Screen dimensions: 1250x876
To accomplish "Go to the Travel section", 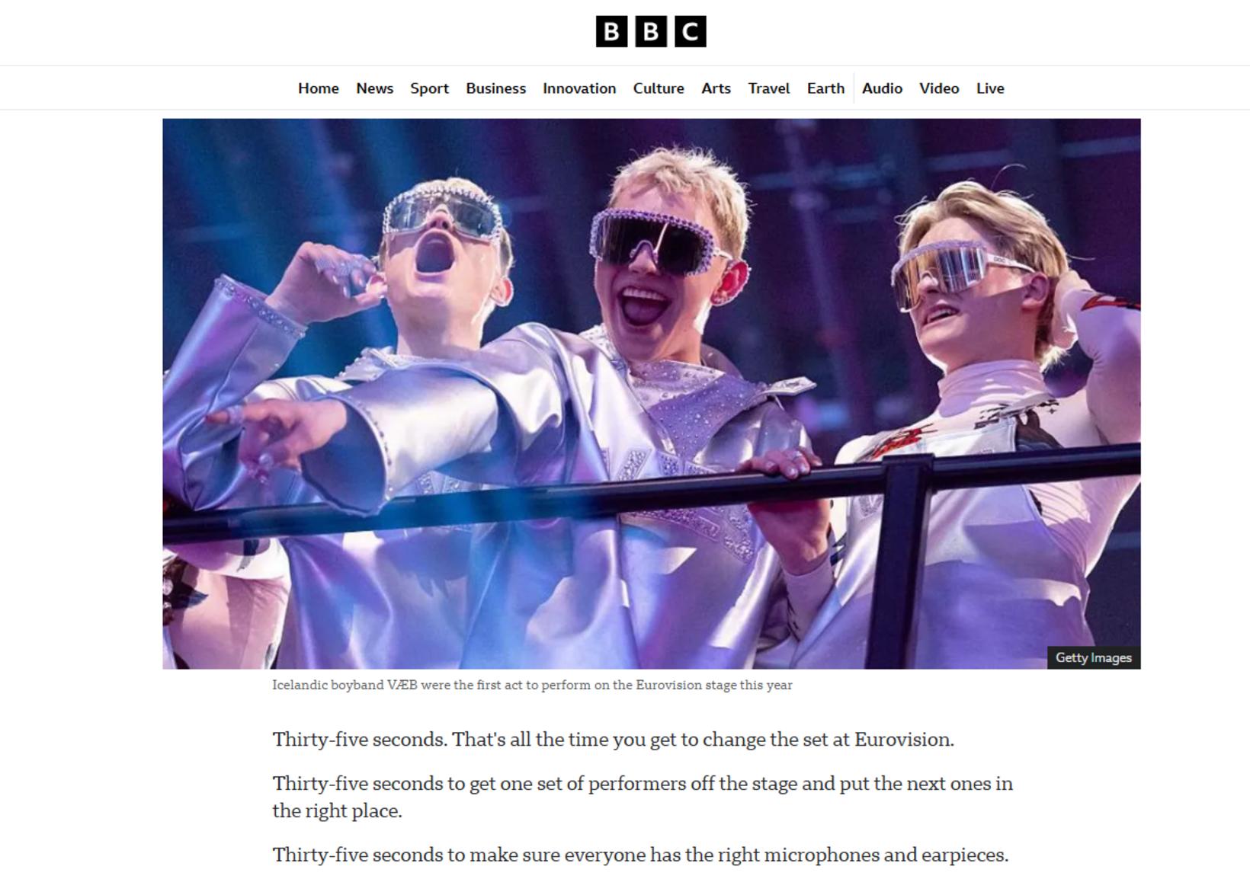I will (x=769, y=88).
